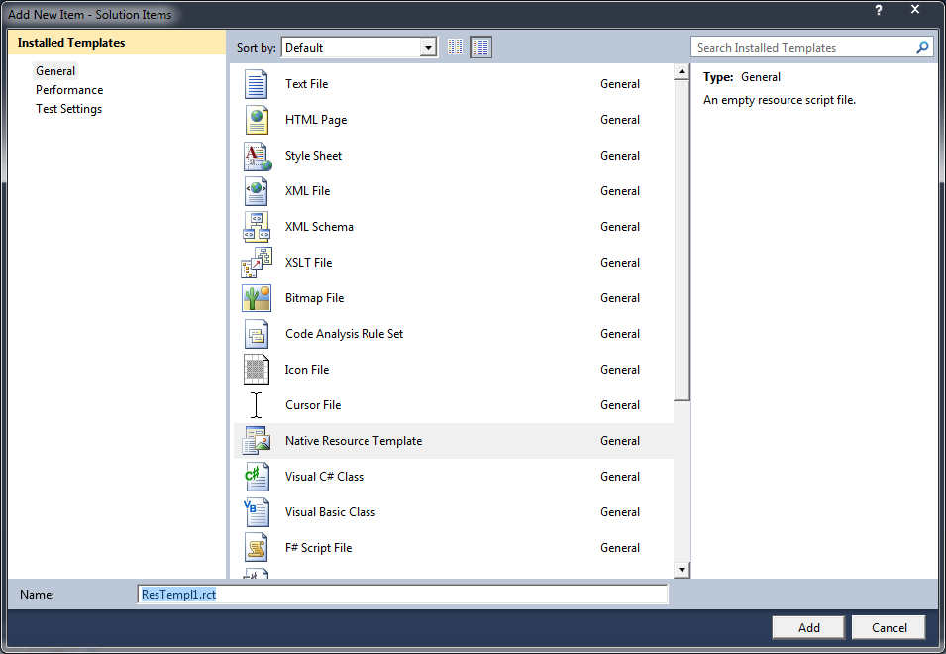The width and height of the screenshot is (946, 654).
Task: Pick the Bitmap File template icon
Action: (x=257, y=298)
